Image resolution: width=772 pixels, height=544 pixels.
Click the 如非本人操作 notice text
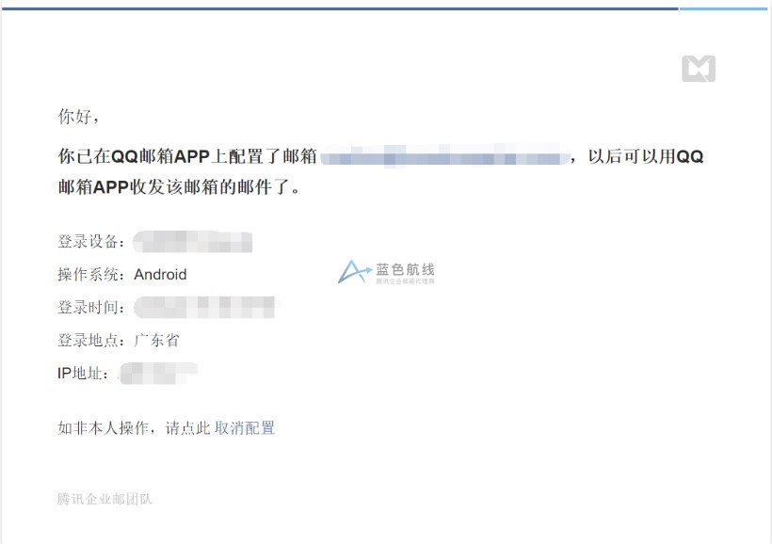tap(104, 428)
